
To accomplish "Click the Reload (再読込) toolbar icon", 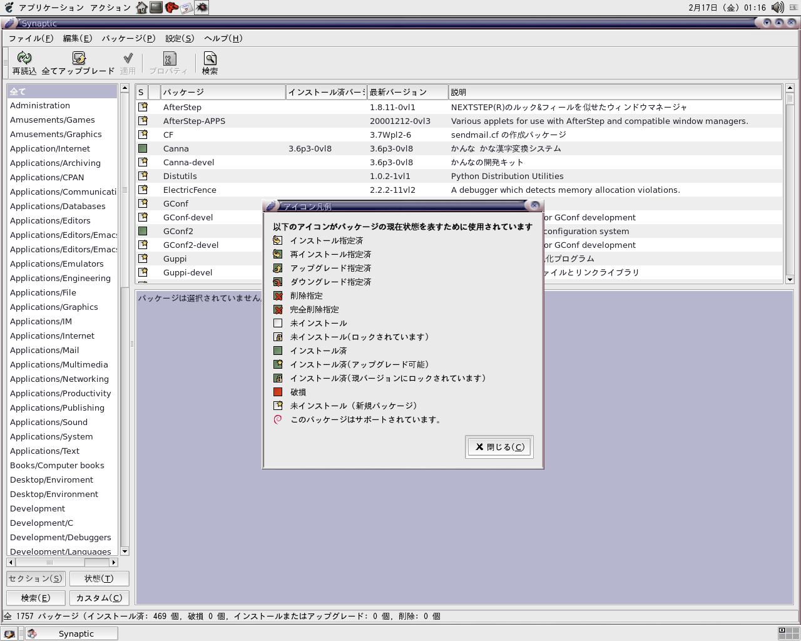I will [24, 58].
